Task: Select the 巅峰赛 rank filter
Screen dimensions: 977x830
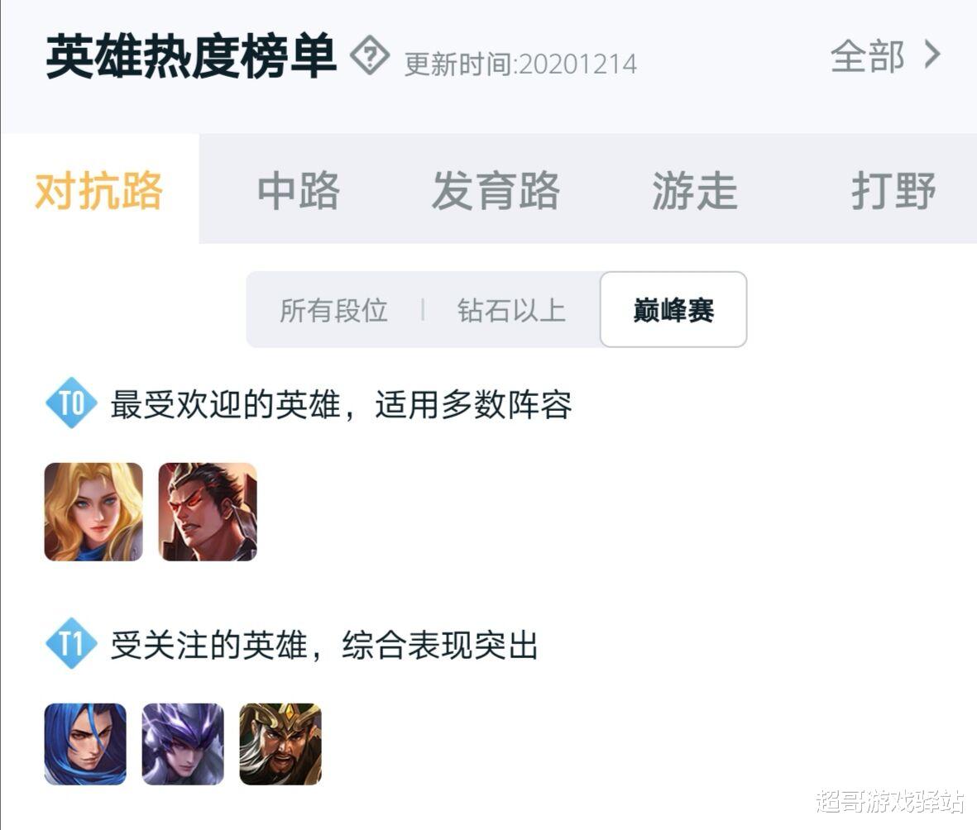Action: [673, 309]
